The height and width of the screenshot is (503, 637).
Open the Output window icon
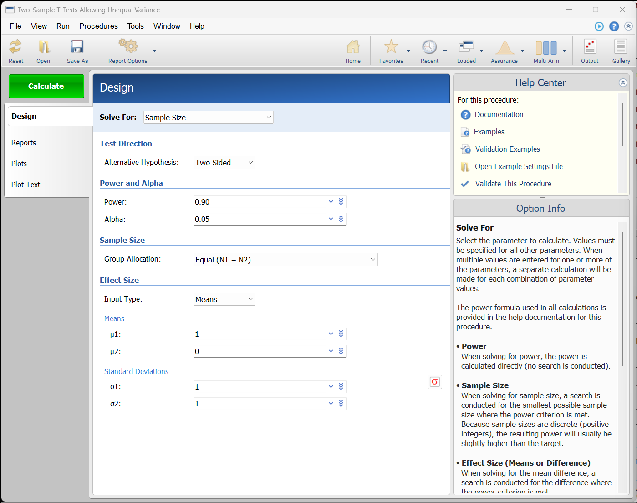(590, 47)
